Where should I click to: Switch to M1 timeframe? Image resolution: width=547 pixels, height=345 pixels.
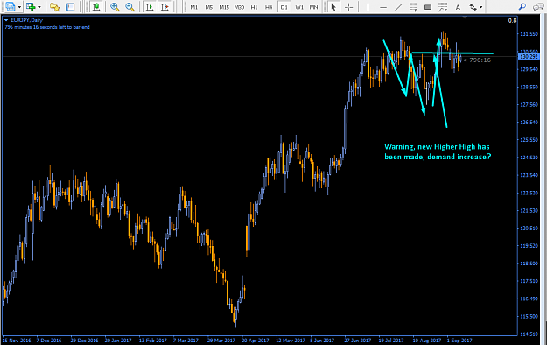[194, 7]
